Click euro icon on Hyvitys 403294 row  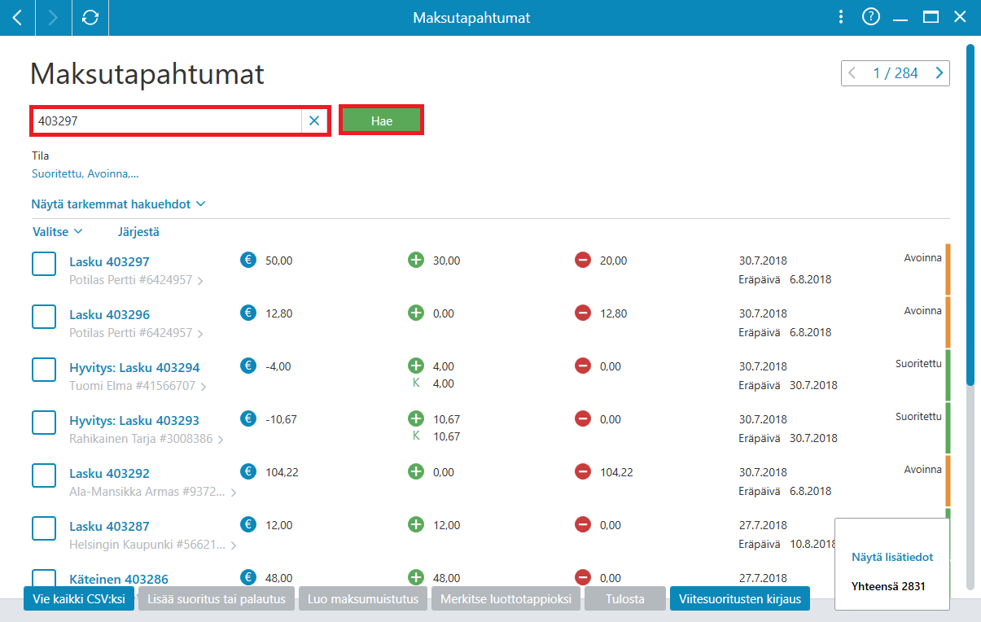click(x=249, y=366)
